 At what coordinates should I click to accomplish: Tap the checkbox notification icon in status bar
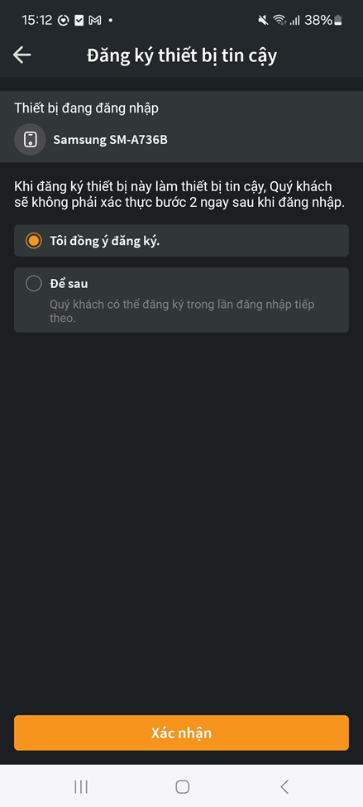click(79, 21)
